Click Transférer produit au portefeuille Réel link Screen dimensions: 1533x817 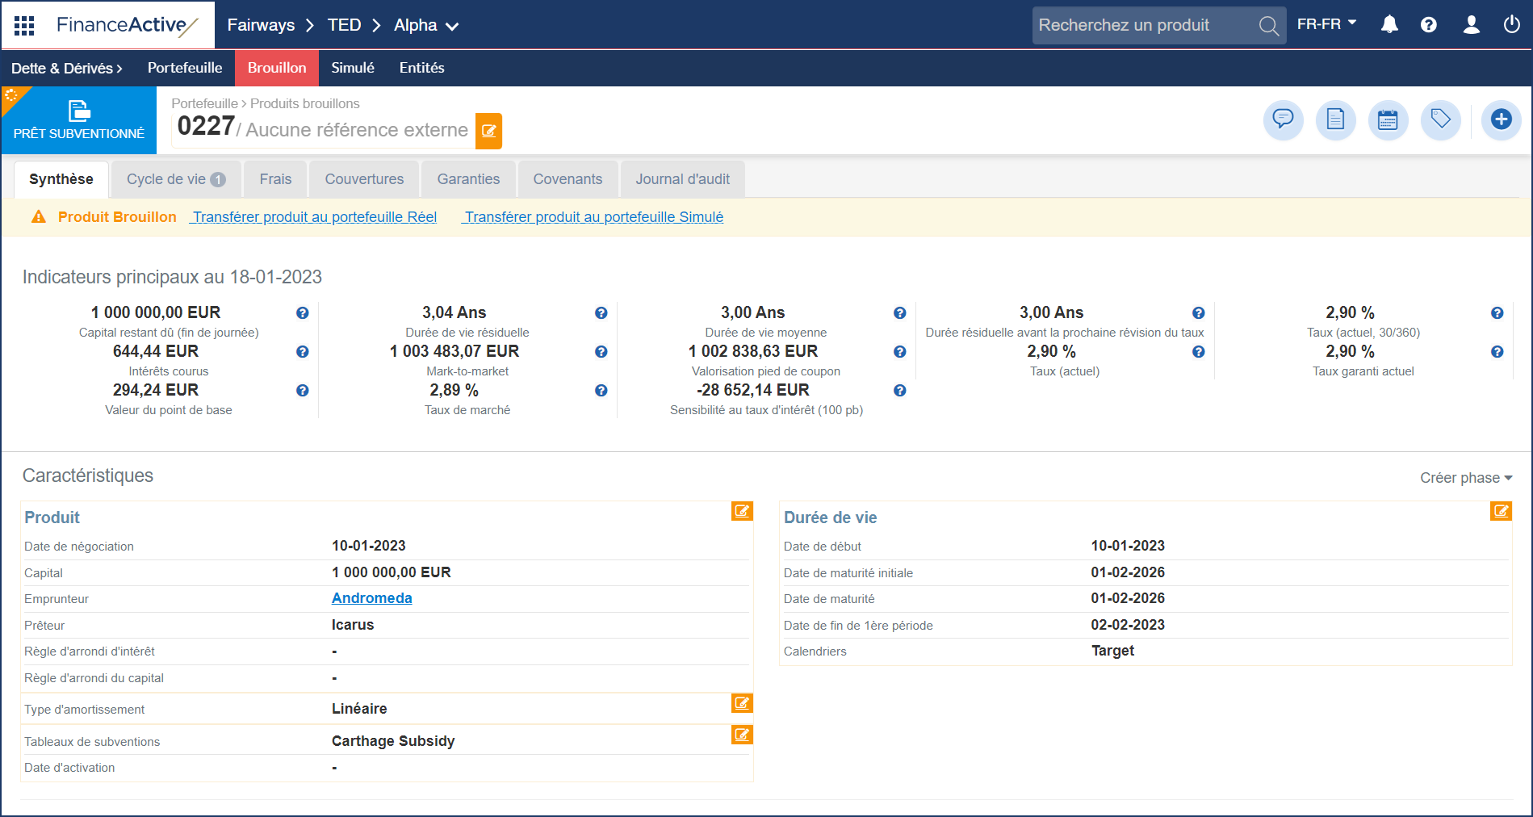coord(314,217)
